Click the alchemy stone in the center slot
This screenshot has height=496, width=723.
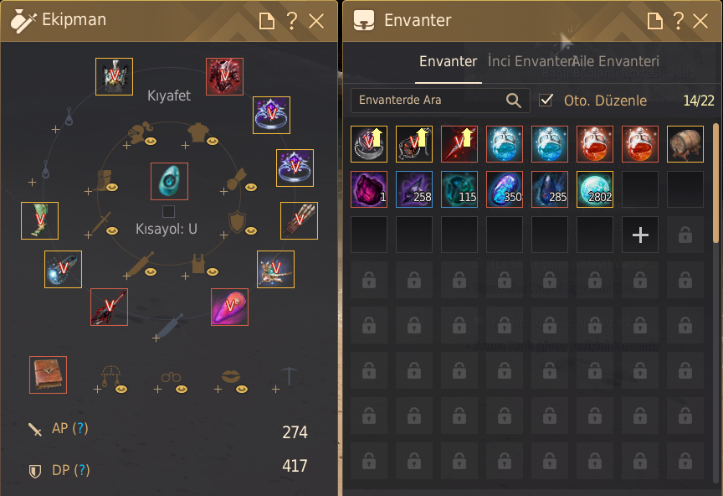click(169, 181)
